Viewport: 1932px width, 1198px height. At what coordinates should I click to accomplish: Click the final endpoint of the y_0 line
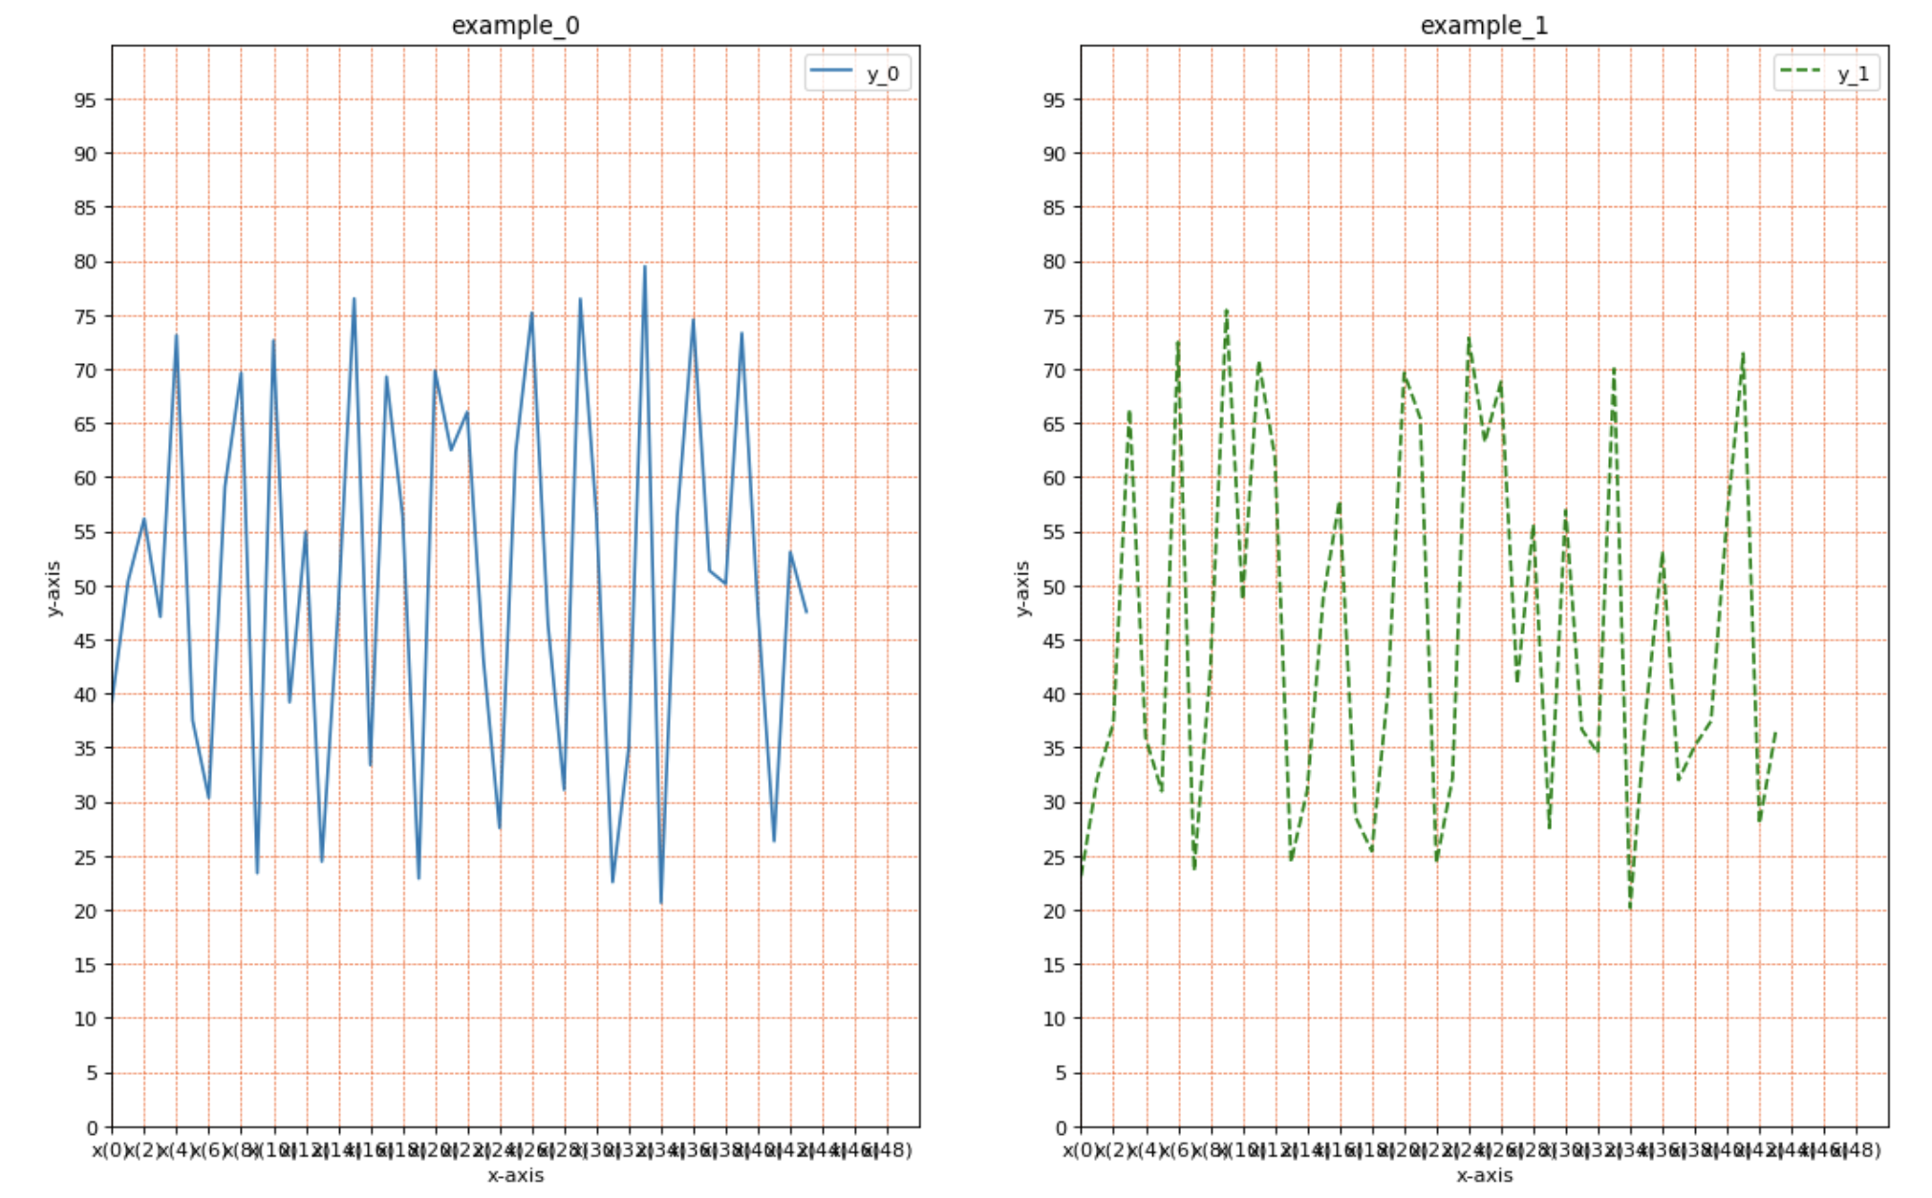[x=806, y=611]
